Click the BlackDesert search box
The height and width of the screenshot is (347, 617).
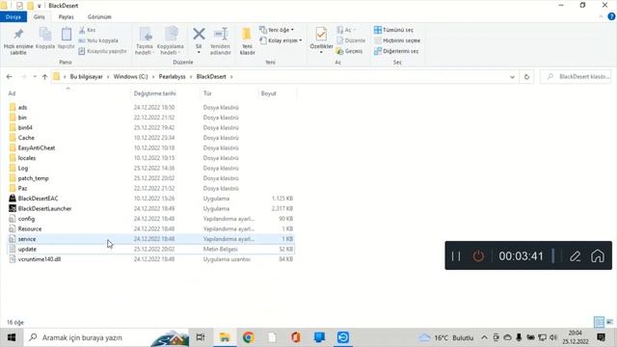[x=576, y=77]
